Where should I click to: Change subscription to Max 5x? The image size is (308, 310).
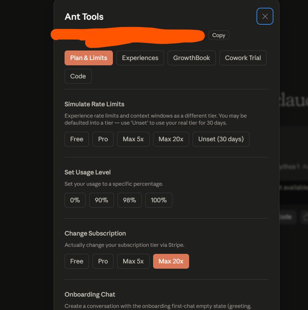133,261
